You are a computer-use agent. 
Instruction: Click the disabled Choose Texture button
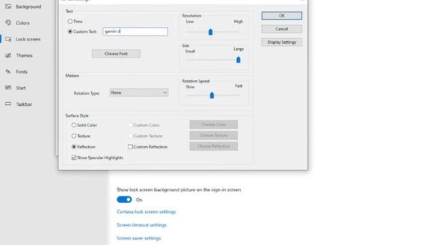point(213,135)
